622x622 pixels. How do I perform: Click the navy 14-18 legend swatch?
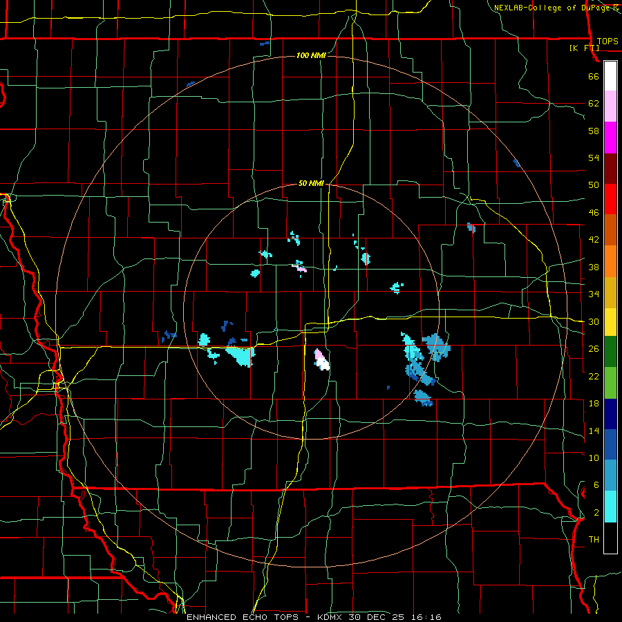click(610, 414)
